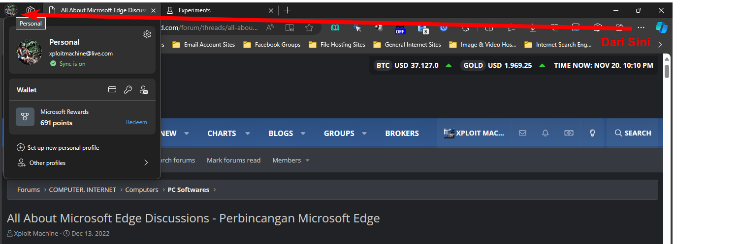The image size is (740, 244).
Task: Click the Read aloud icon in address bar
Action: point(270,27)
